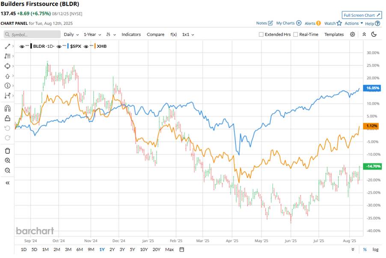Open the Compare menu
This screenshot has height=258, width=386.
(156, 35)
